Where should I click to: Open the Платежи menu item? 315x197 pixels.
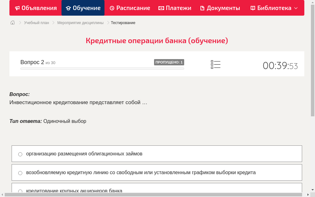[x=175, y=8]
